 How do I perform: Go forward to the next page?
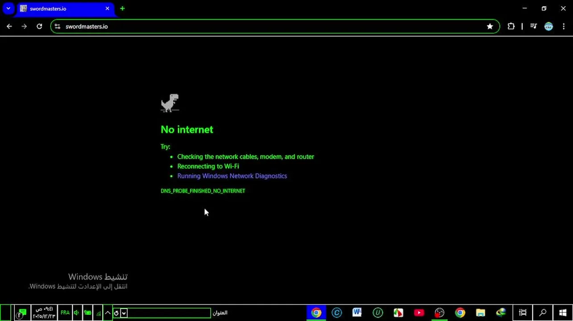pyautogui.click(x=24, y=27)
